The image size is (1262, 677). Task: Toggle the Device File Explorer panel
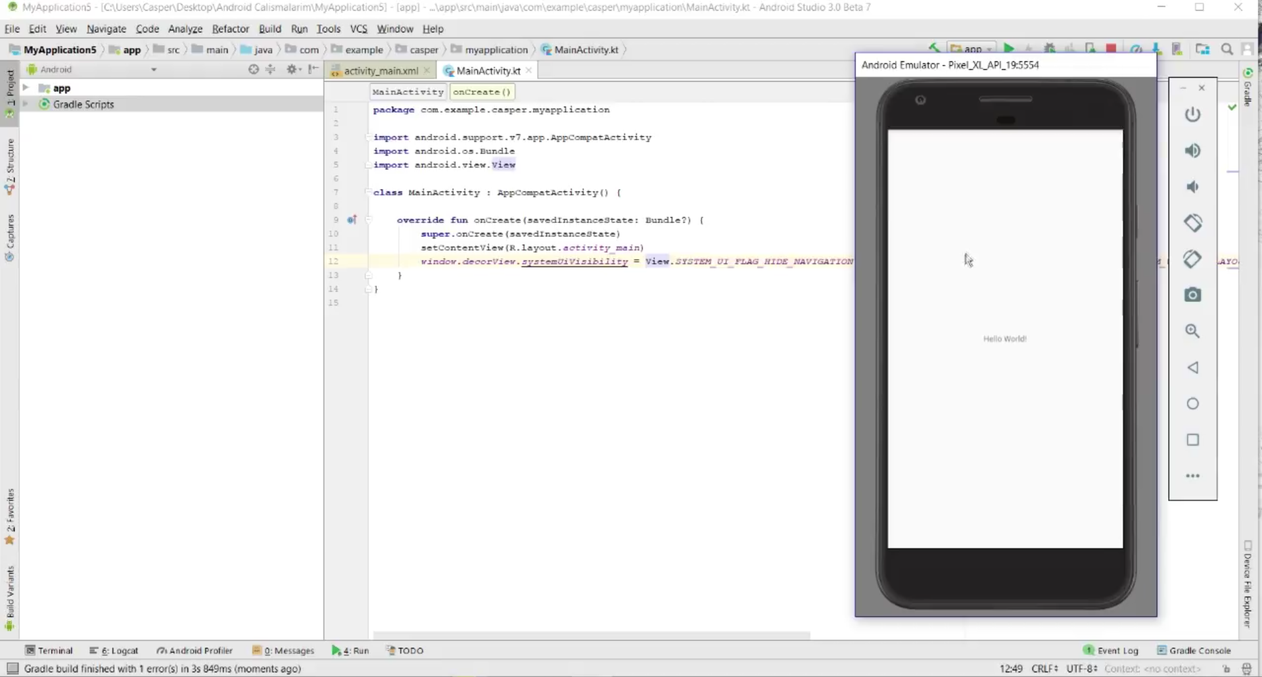point(1248,584)
